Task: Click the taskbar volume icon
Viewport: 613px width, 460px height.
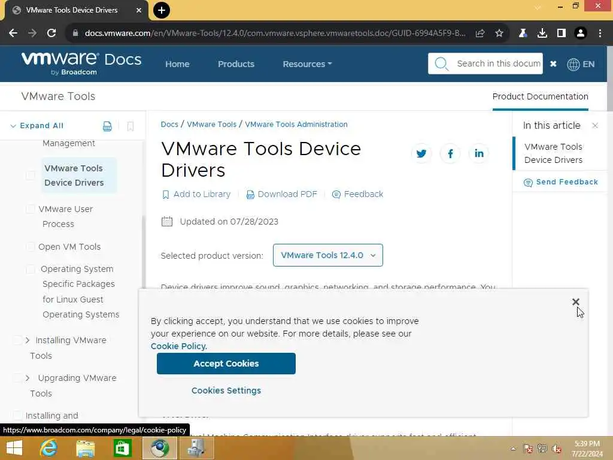Action: [556, 449]
